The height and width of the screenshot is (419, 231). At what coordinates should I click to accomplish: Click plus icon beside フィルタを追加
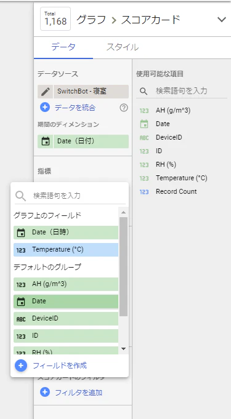click(x=45, y=393)
